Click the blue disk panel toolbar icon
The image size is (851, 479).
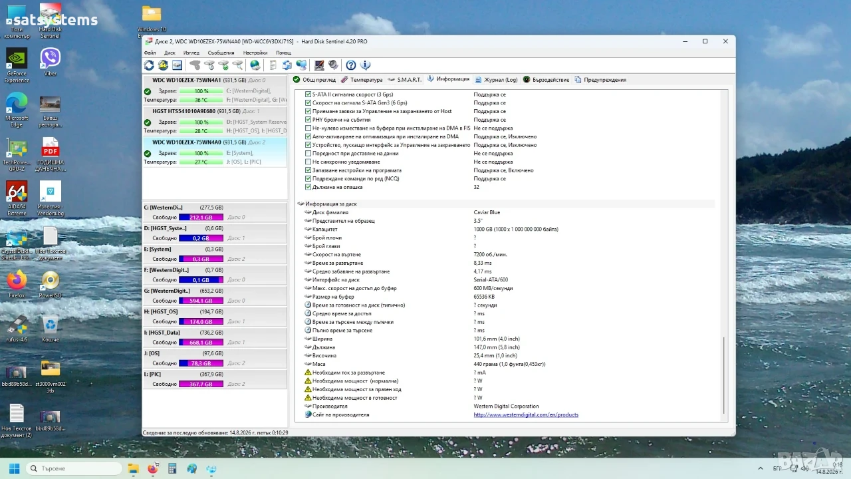[177, 65]
